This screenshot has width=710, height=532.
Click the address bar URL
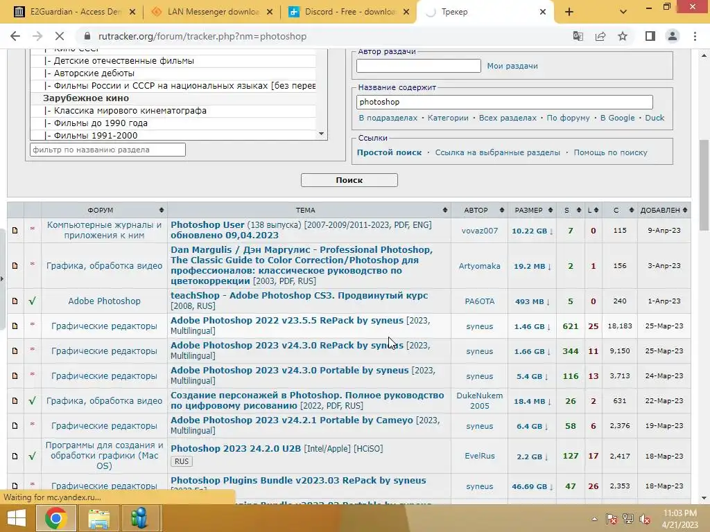point(202,36)
